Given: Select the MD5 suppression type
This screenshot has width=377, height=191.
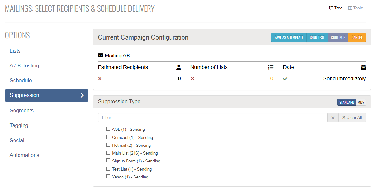Looking at the screenshot, I should click(x=361, y=102).
